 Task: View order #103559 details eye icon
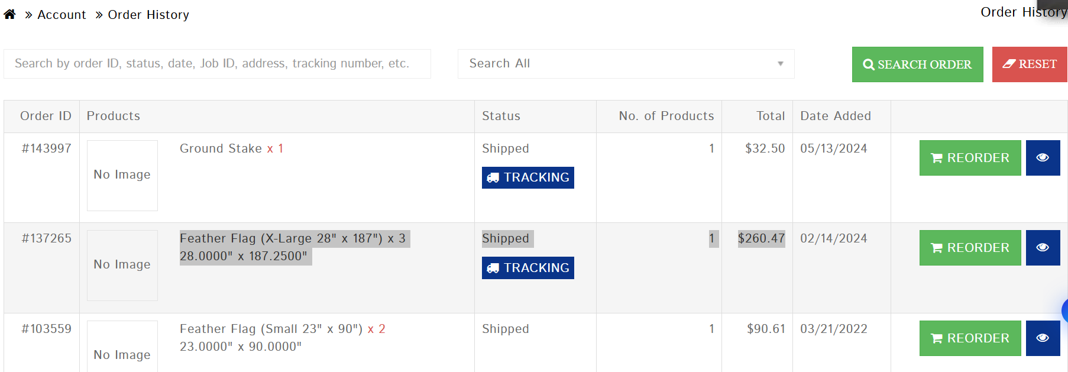[1043, 338]
